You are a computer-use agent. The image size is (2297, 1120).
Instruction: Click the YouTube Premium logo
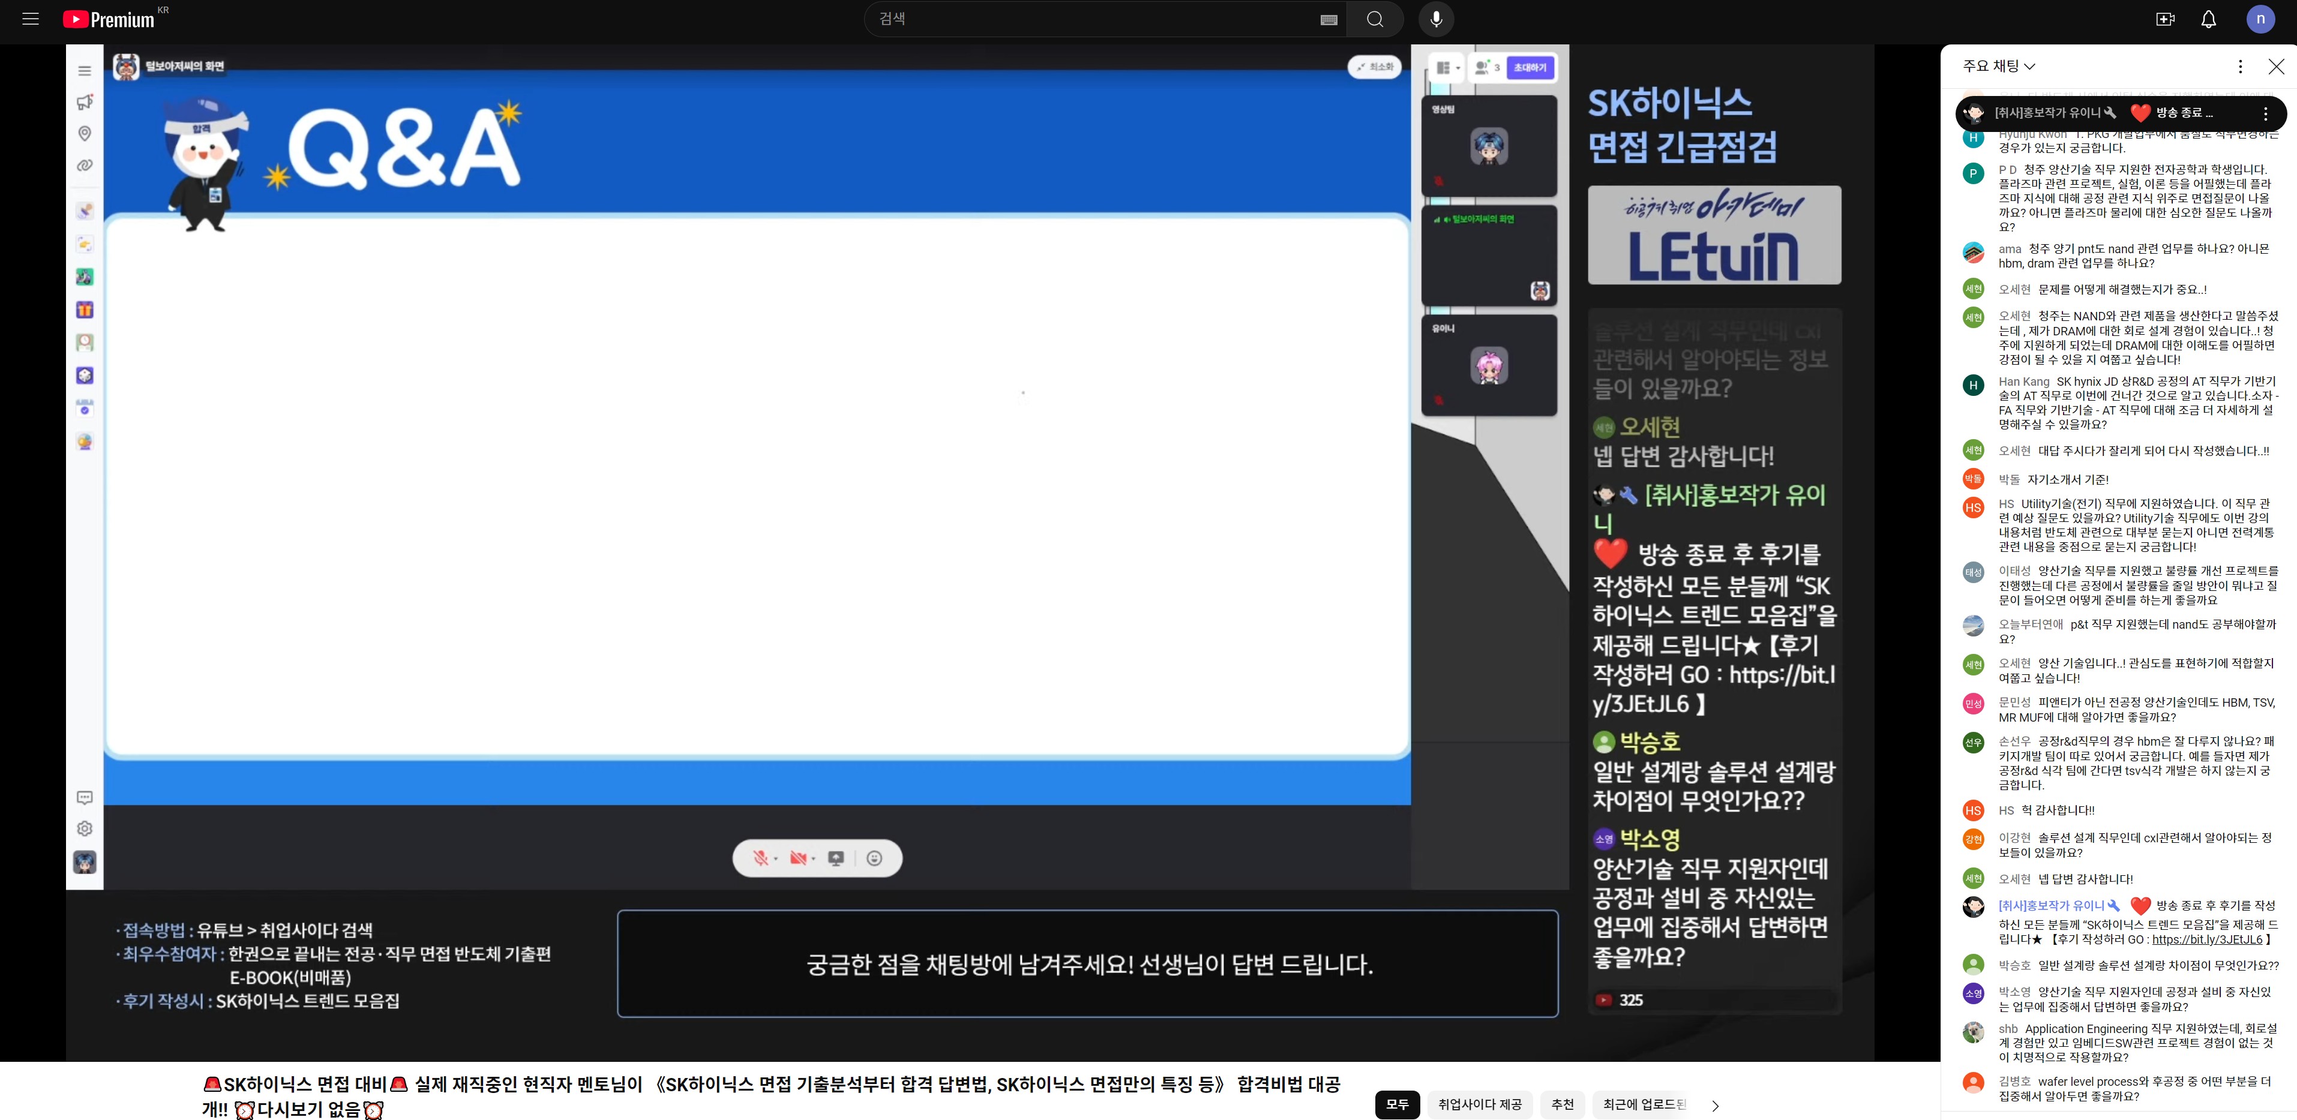(109, 19)
